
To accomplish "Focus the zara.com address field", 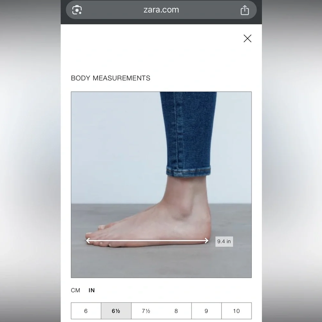I will pyautogui.click(x=161, y=10).
